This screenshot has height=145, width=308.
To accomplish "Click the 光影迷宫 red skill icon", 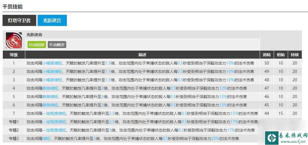I will tap(14, 41).
